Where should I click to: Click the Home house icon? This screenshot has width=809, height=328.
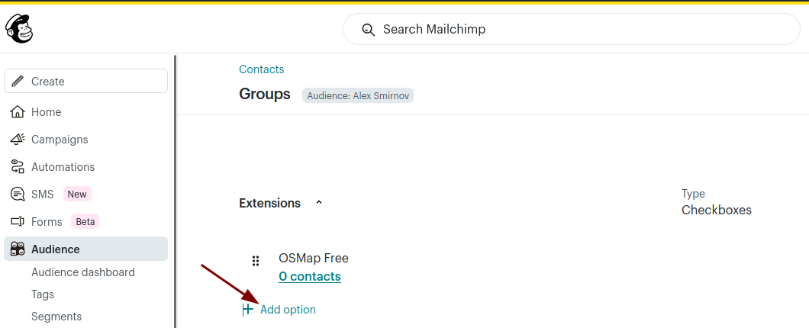(18, 111)
